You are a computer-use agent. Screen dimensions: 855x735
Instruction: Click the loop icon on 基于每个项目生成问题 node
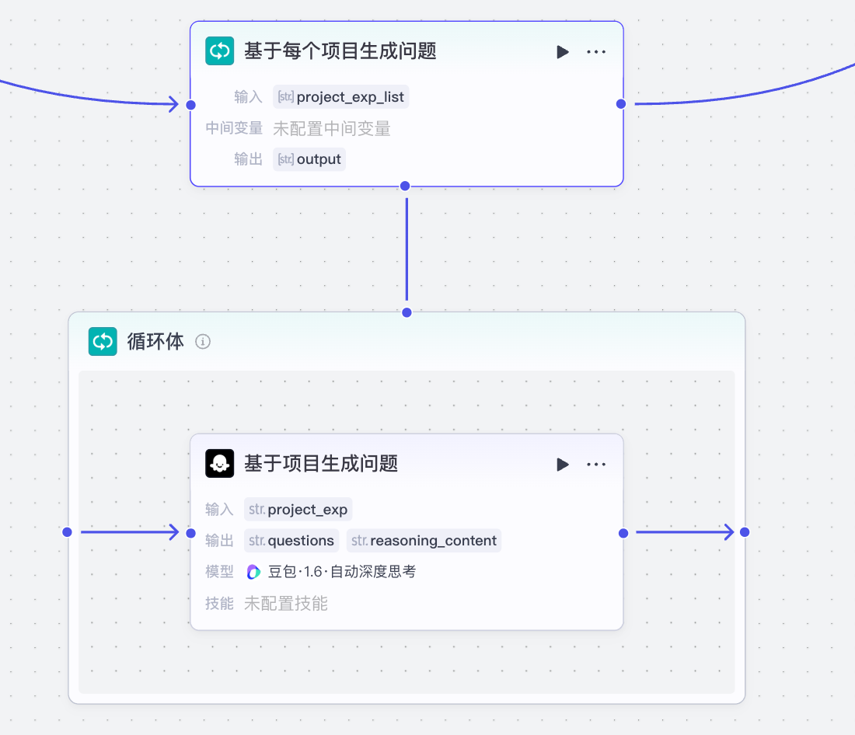[x=219, y=51]
